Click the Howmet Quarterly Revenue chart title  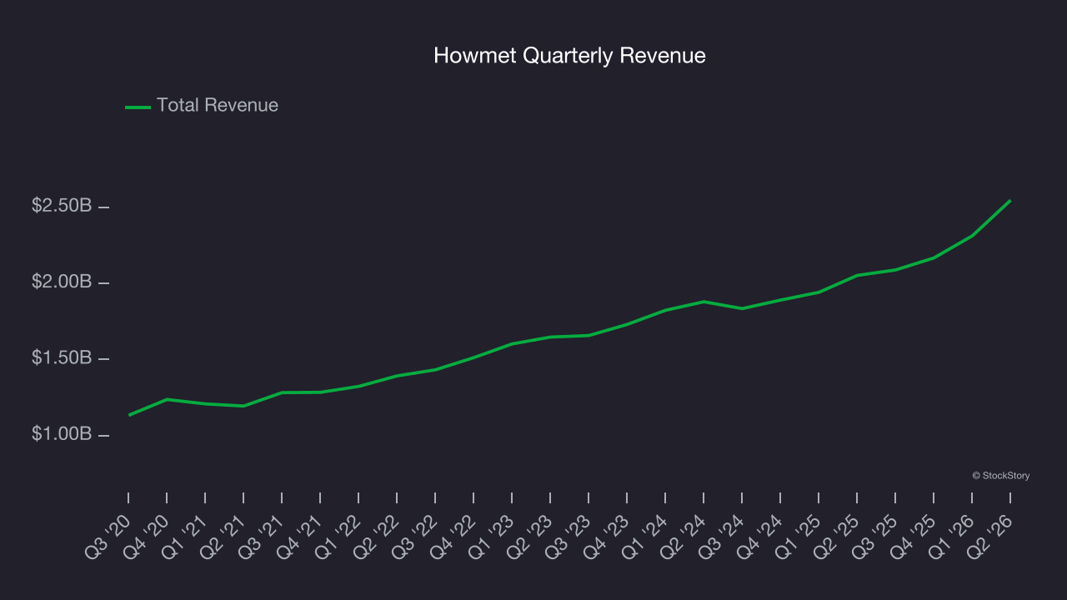click(569, 56)
